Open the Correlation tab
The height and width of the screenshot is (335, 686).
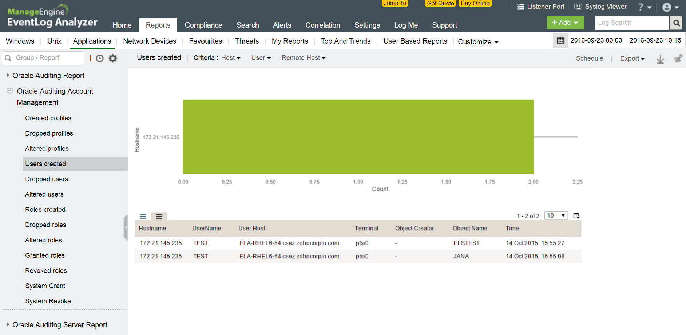pyautogui.click(x=323, y=25)
